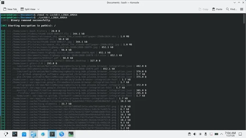This screenshot has width=246, height=138.
Task: Expand the hidden system tray icons arrow
Action: (x=221, y=134)
